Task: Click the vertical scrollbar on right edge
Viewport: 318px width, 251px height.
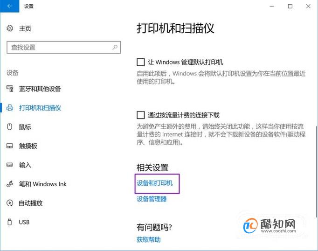Action: (317, 172)
